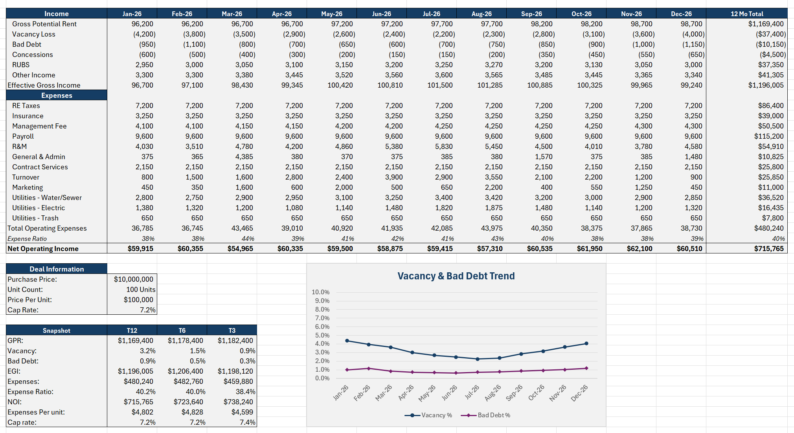This screenshot has width=794, height=433.
Task: Select the Mar-26 General & Admin value 4,385
Action: click(x=244, y=157)
